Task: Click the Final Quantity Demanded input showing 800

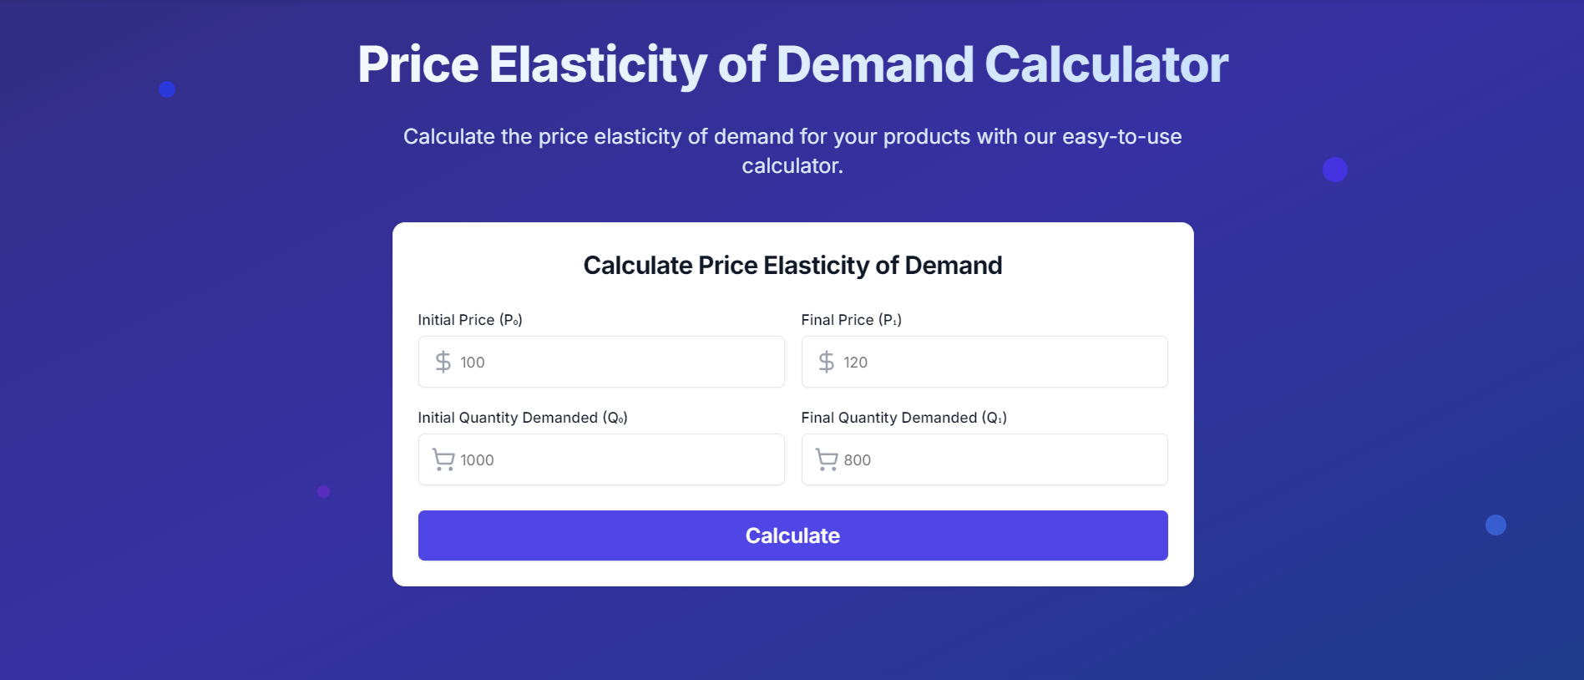Action: (x=984, y=459)
